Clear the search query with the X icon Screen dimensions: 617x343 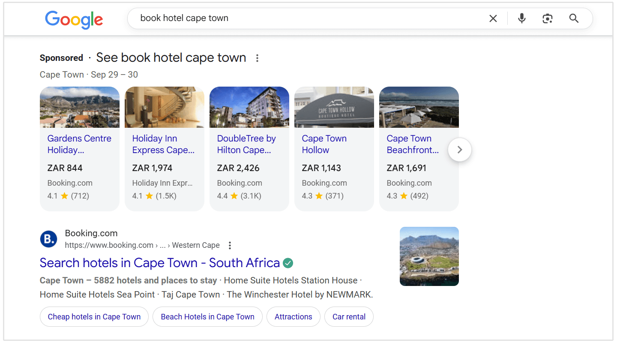[493, 18]
